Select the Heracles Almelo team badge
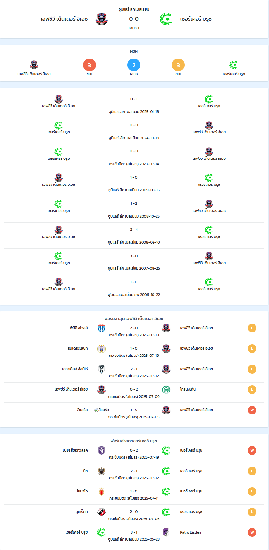 pyautogui.click(x=102, y=369)
